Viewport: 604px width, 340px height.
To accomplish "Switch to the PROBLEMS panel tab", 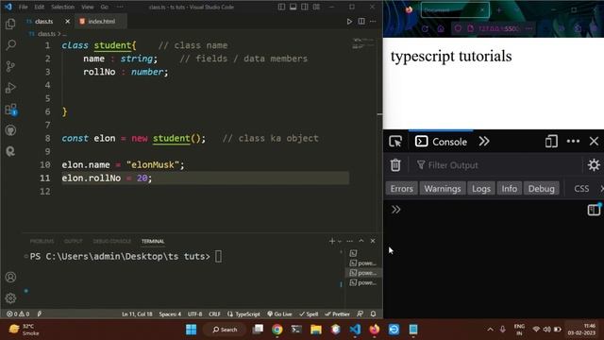I will 42,242.
